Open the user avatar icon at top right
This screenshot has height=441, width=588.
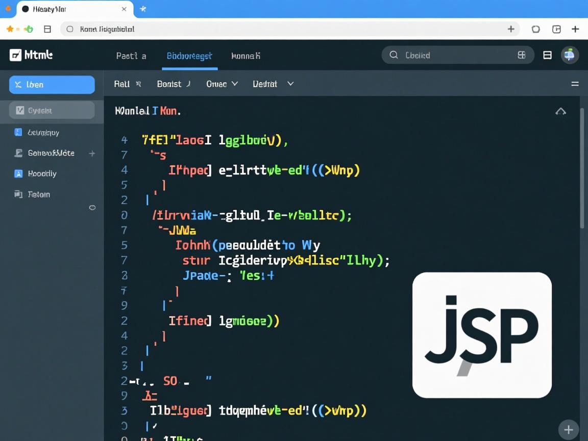(570, 55)
